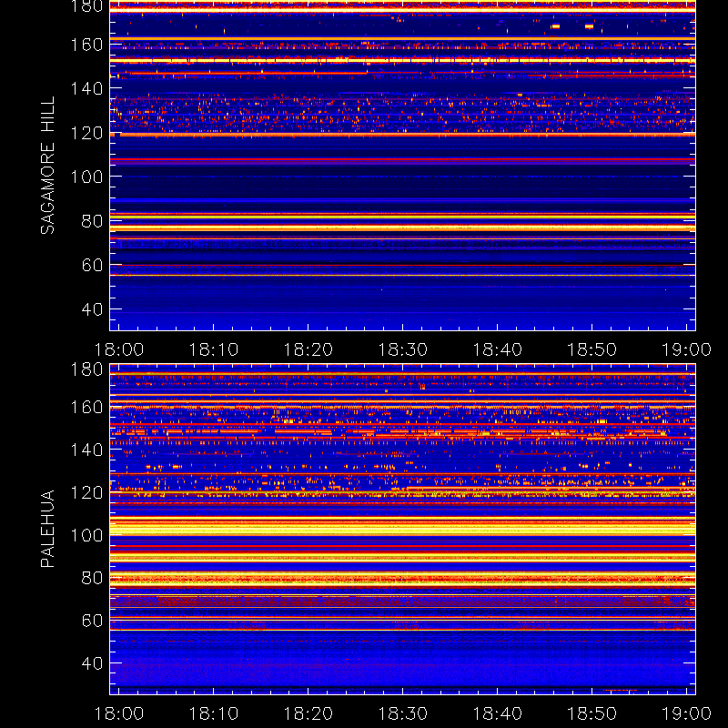Select the 40 label on Palehua axis

(x=92, y=663)
